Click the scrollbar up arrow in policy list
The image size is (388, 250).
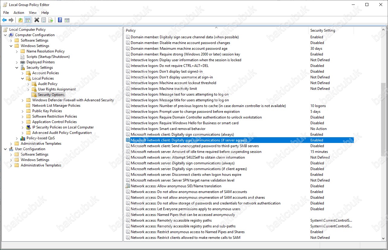[383, 29]
